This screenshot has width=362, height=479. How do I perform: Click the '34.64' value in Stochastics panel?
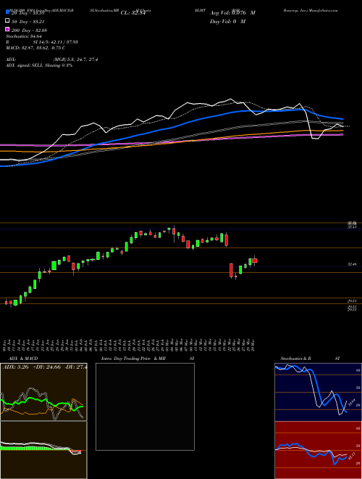[x=350, y=403]
